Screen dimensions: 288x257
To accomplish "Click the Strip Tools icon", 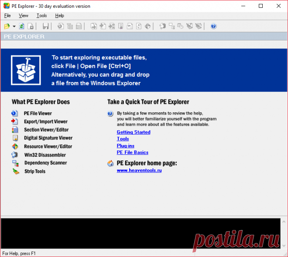I will pyautogui.click(x=16, y=171).
